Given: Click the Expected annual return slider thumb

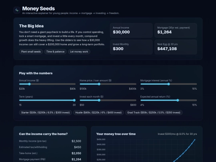Looking at the screenshot, I should click(178, 100).
